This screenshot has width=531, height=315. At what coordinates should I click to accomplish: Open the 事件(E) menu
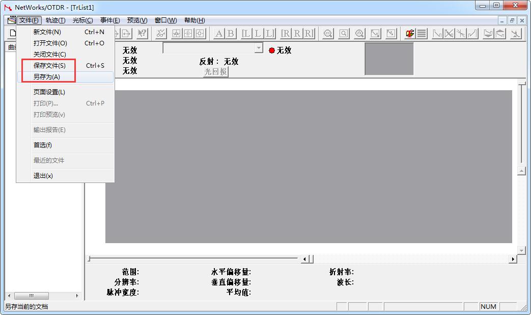[110, 20]
